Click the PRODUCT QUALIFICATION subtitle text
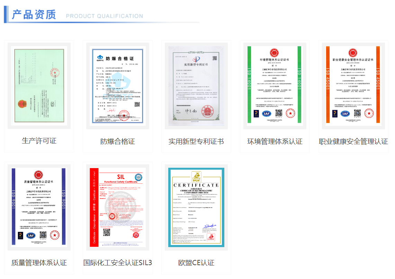 click(104, 16)
